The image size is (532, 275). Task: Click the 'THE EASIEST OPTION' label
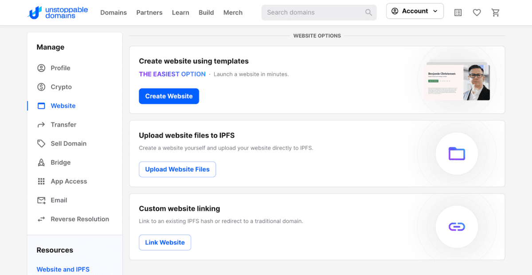tap(172, 74)
